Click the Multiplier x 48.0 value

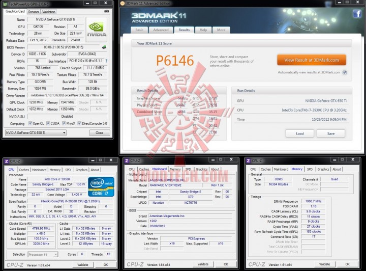(x=41, y=234)
